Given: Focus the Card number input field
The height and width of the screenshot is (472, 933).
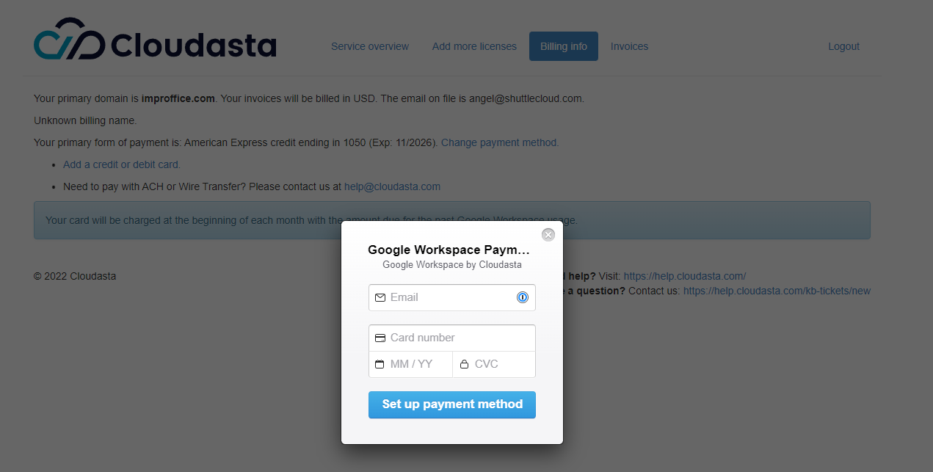Looking at the screenshot, I should click(x=452, y=338).
